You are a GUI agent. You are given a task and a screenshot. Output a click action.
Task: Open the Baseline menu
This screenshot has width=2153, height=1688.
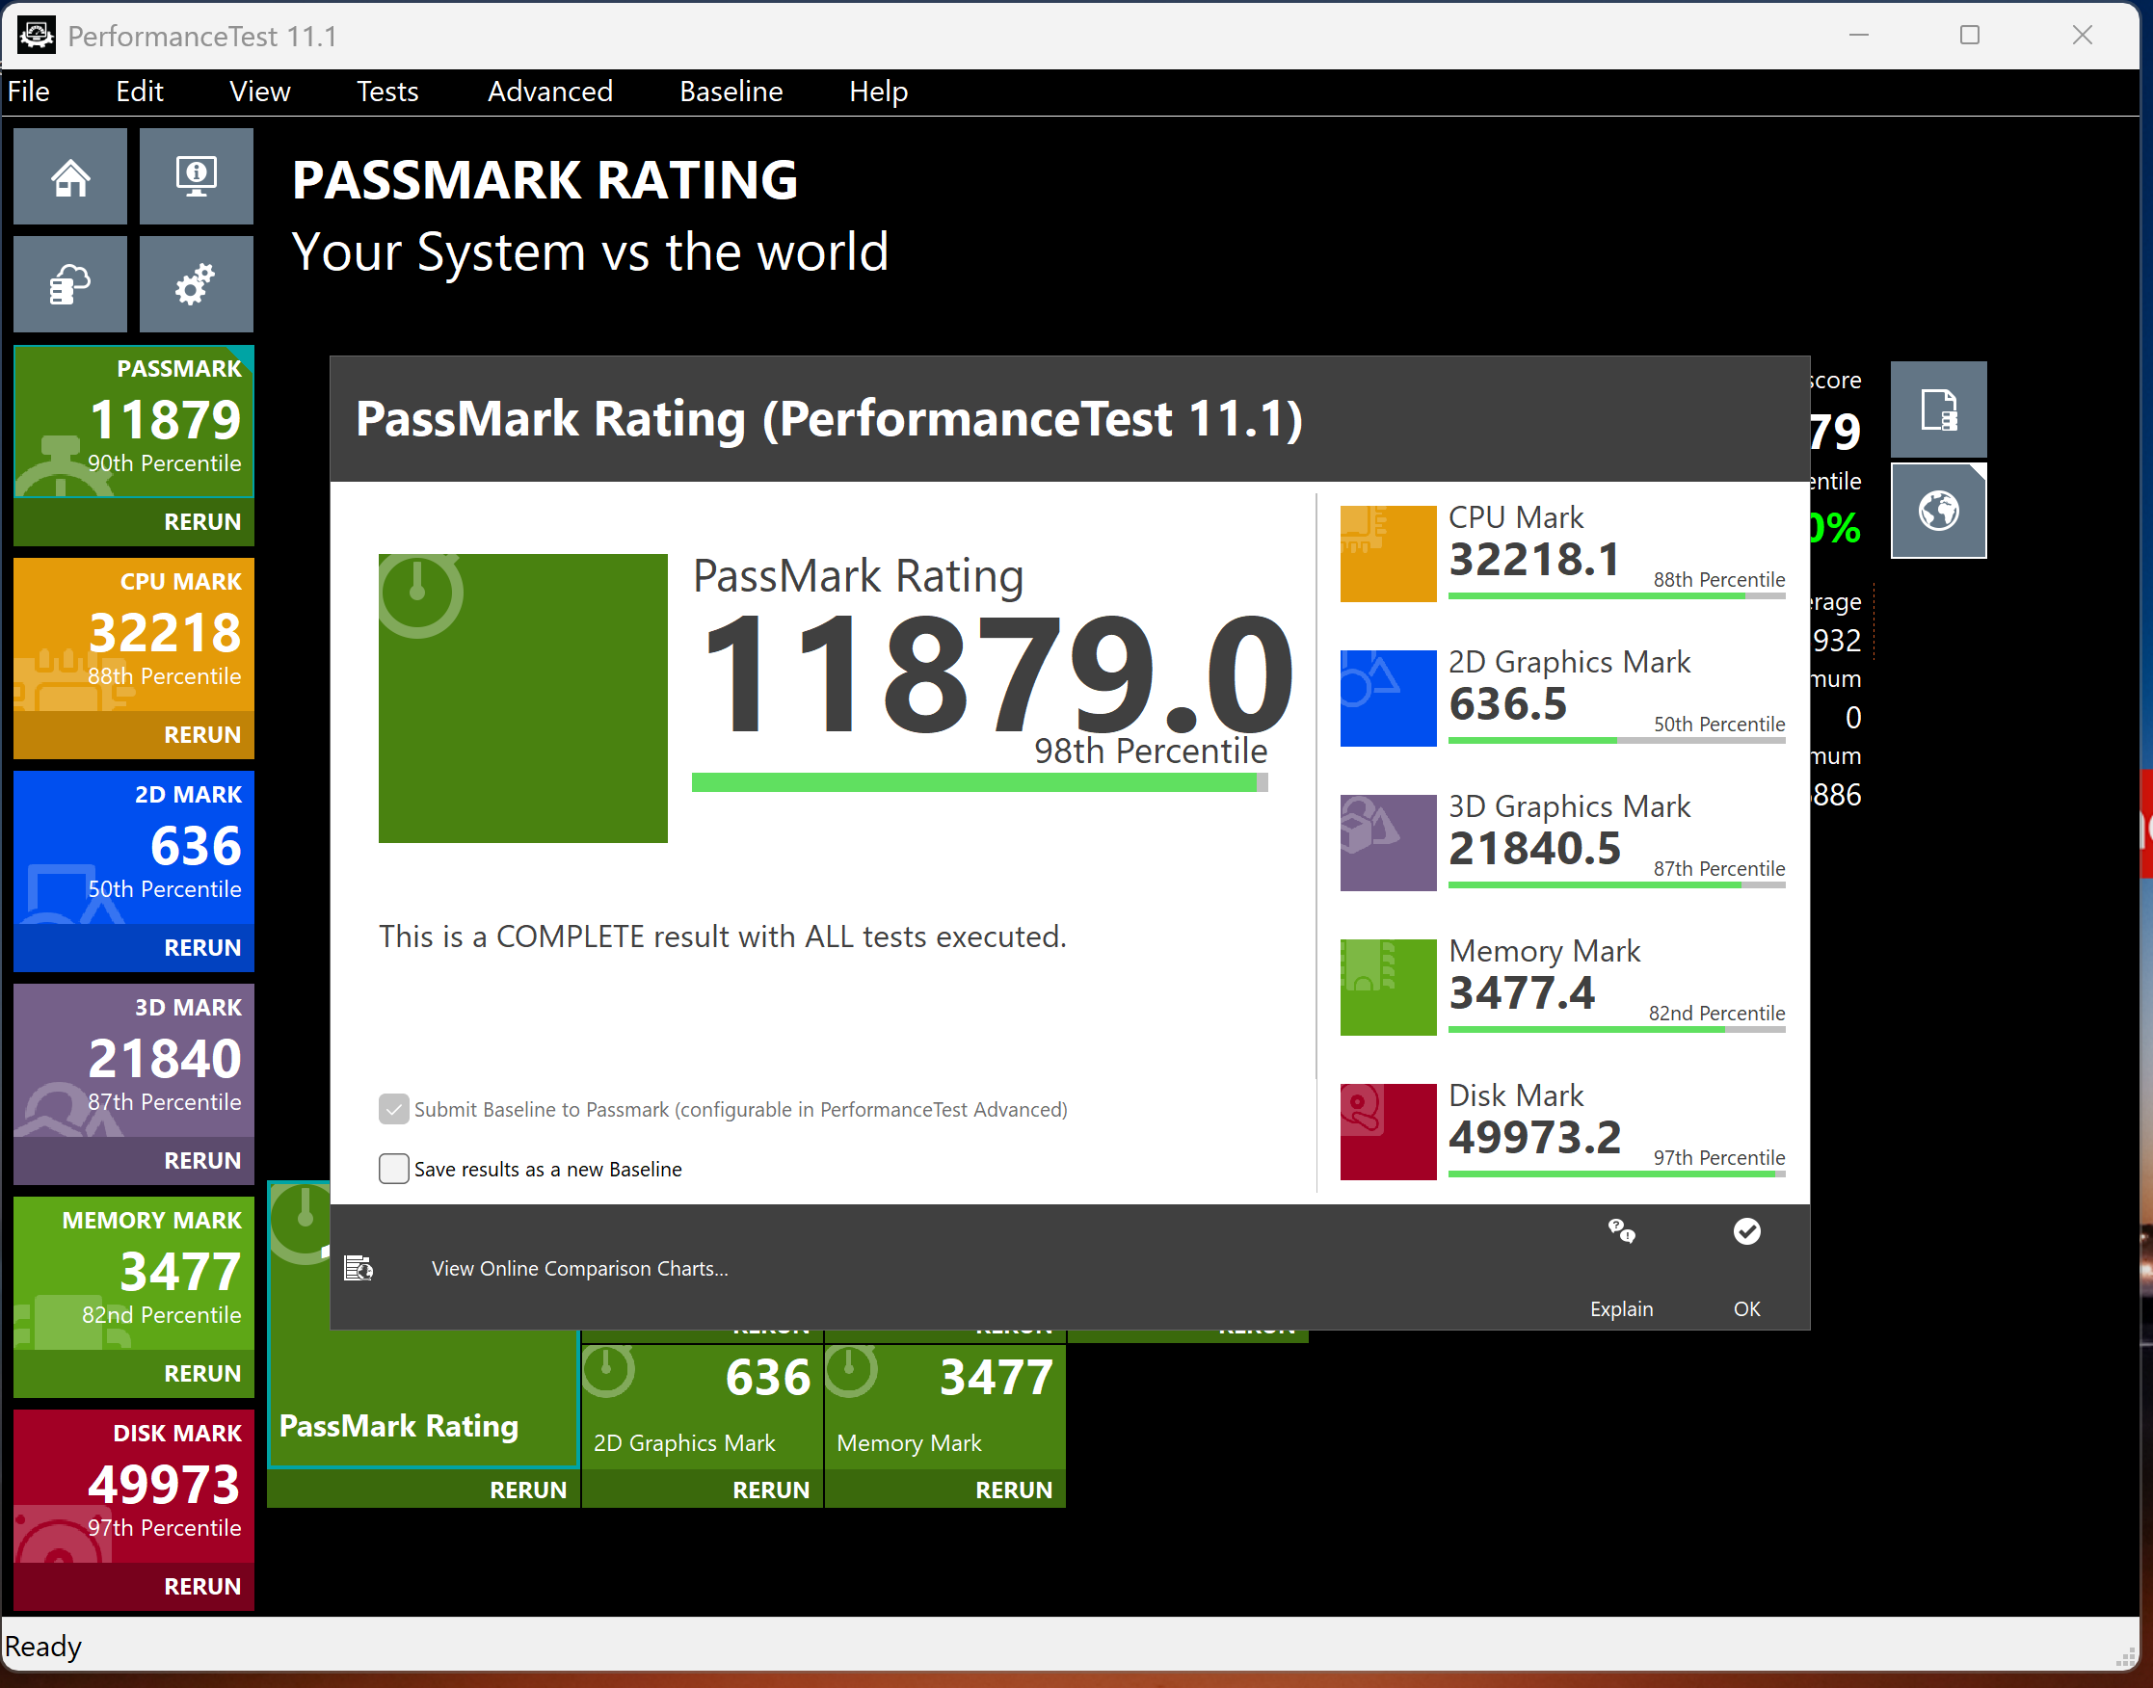pos(731,91)
